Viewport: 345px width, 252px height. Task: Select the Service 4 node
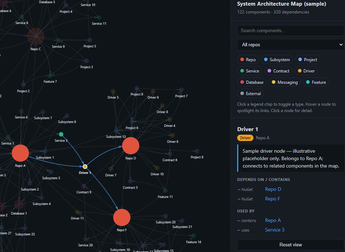[x=21, y=111]
